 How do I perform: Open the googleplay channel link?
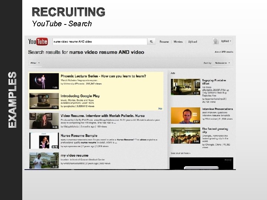(x=69, y=106)
